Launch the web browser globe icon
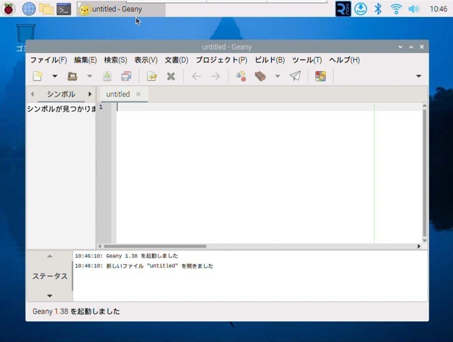The width and height of the screenshot is (453, 342). click(29, 9)
